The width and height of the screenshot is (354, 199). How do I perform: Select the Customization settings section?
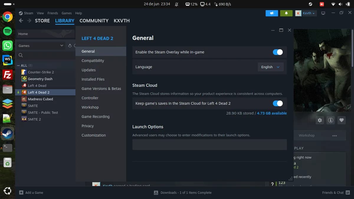101,135
